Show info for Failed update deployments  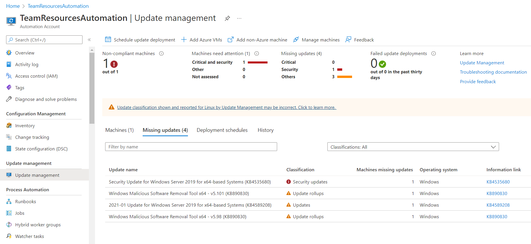433,54
